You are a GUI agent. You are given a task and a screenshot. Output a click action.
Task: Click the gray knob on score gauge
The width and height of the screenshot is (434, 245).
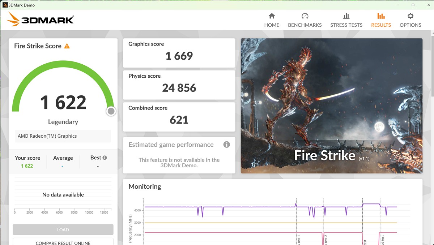pyautogui.click(x=111, y=111)
